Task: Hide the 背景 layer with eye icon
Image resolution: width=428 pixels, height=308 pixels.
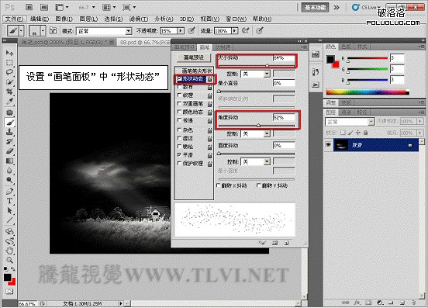Action: pos(329,145)
